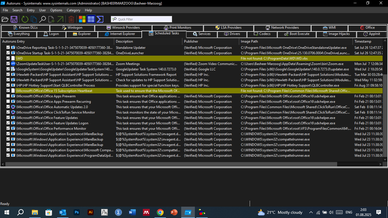Click ENG language indicator in tray
Image resolution: width=388 pixels, height=218 pixels.
[x=349, y=212]
